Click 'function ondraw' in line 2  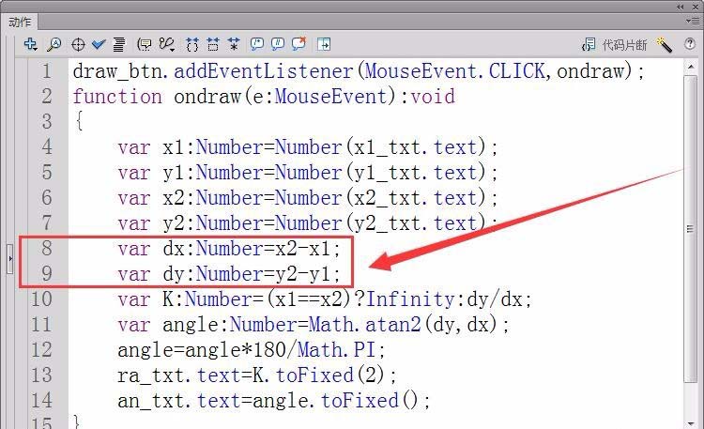(156, 97)
